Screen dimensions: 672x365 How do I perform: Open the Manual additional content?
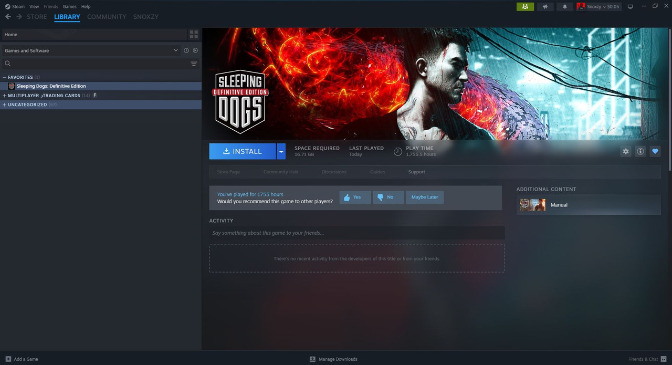pyautogui.click(x=589, y=205)
